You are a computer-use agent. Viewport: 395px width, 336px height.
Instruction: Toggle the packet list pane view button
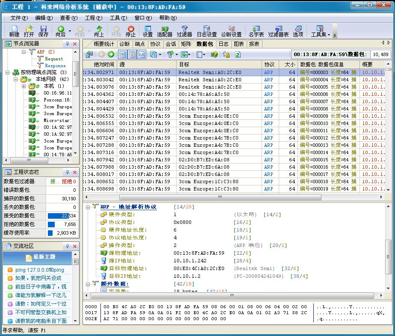[x=123, y=54]
